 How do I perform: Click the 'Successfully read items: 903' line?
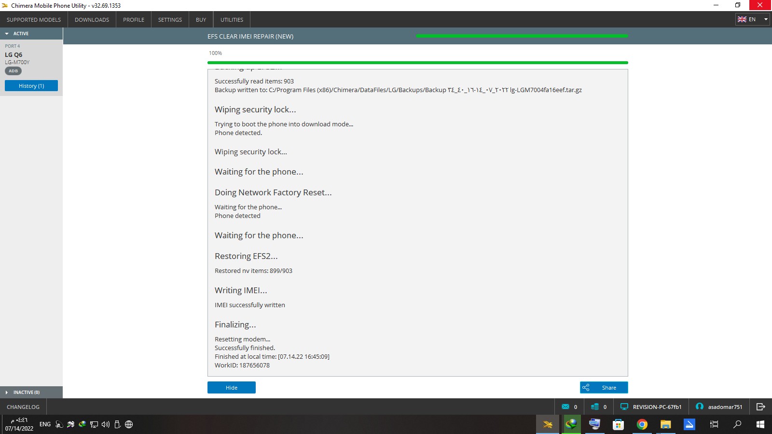pyautogui.click(x=254, y=81)
